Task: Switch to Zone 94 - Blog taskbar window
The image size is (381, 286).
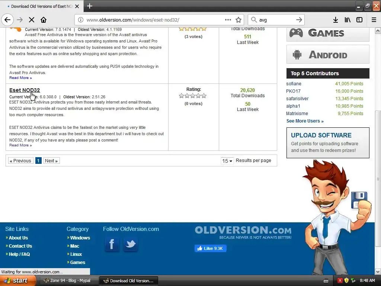Action: click(x=68, y=281)
